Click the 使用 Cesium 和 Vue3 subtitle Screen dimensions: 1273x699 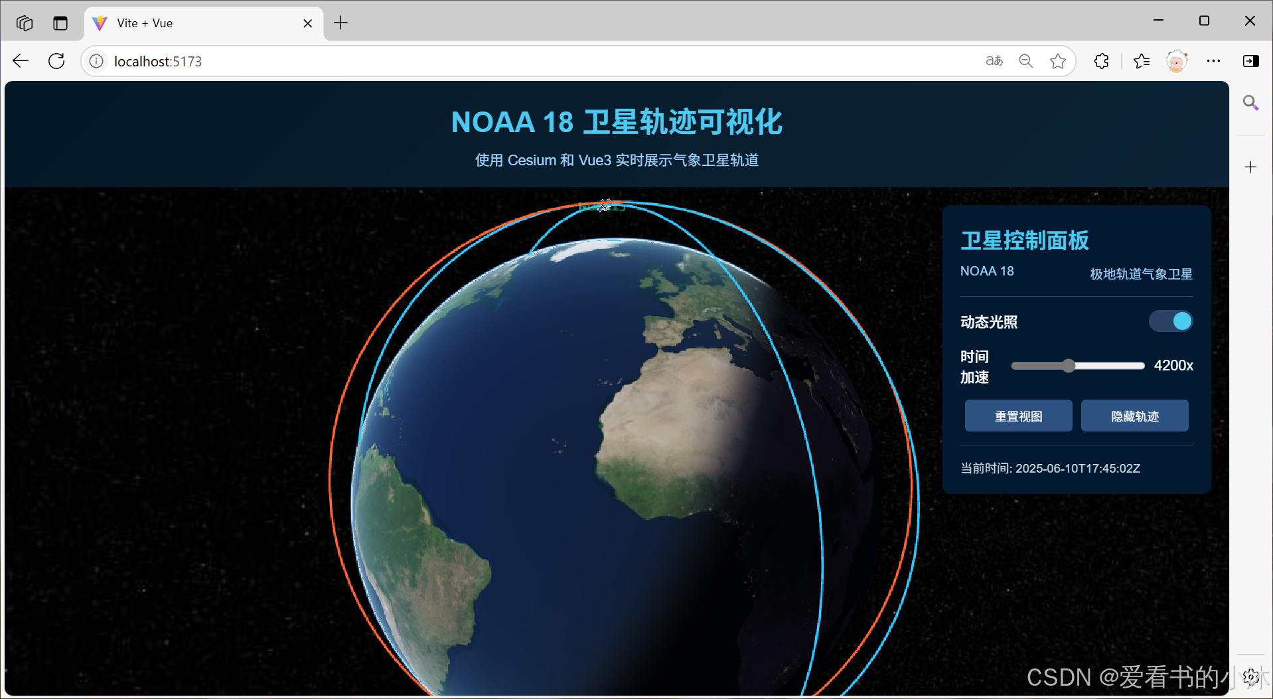click(x=617, y=161)
